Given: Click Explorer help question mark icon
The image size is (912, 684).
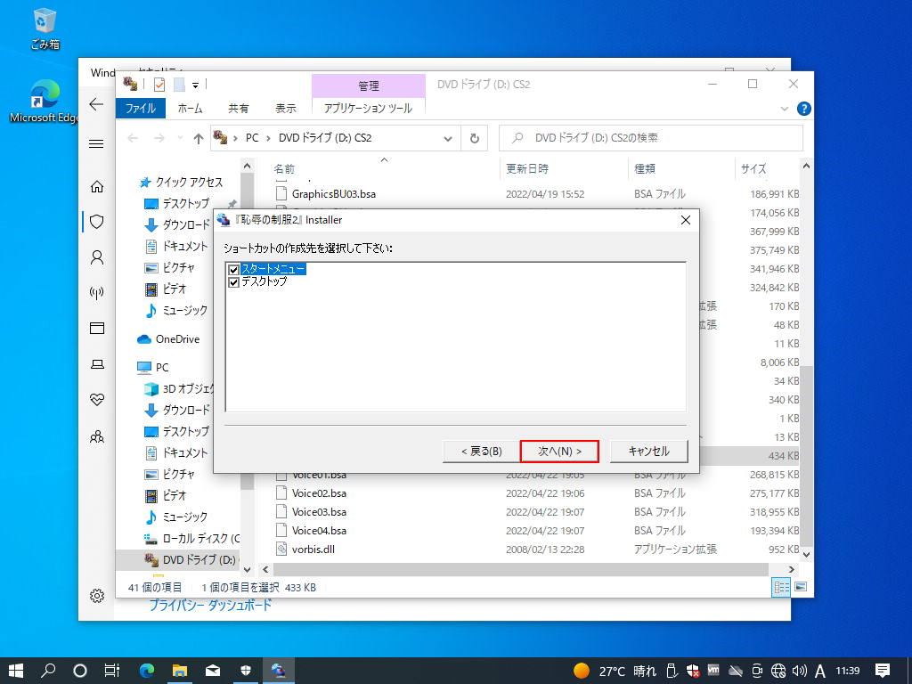Looking at the screenshot, I should coord(804,109).
